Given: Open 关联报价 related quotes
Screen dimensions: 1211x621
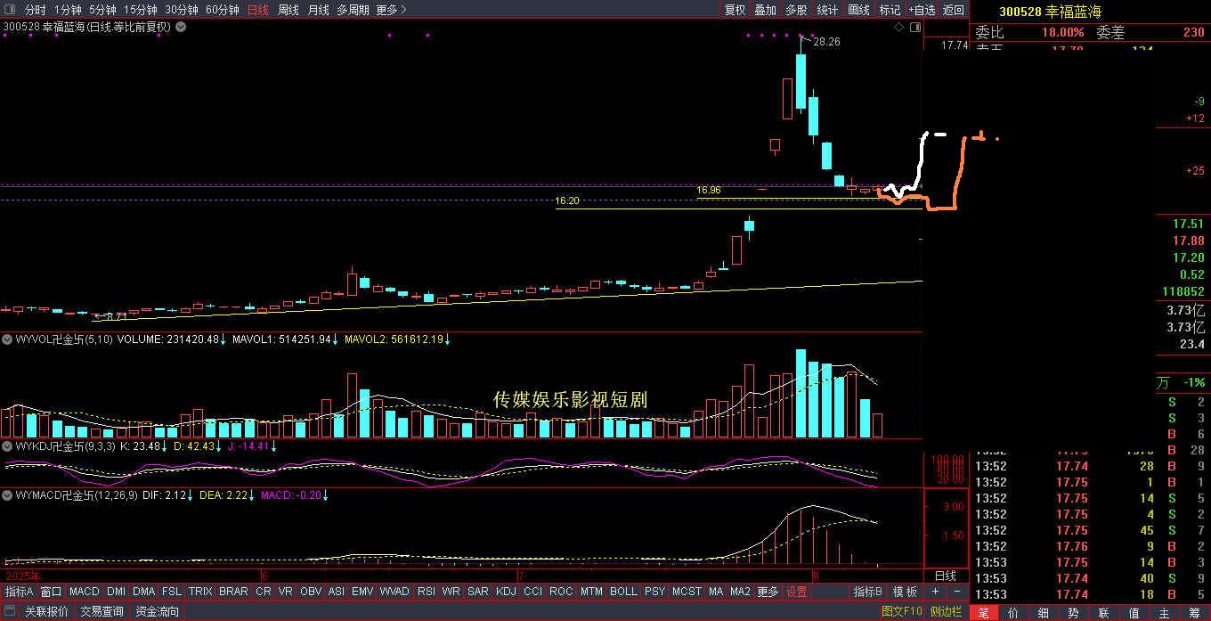Looking at the screenshot, I should tap(45, 612).
